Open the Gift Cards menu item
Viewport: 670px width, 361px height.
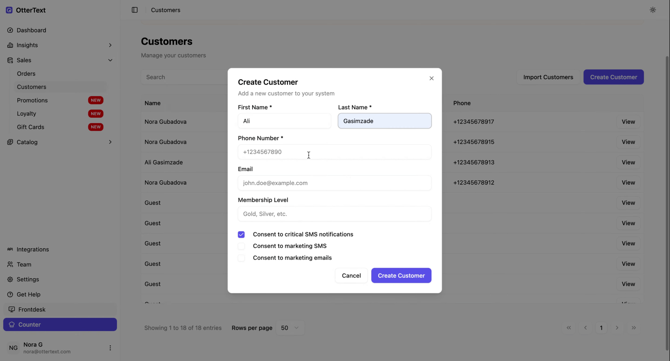point(31,127)
